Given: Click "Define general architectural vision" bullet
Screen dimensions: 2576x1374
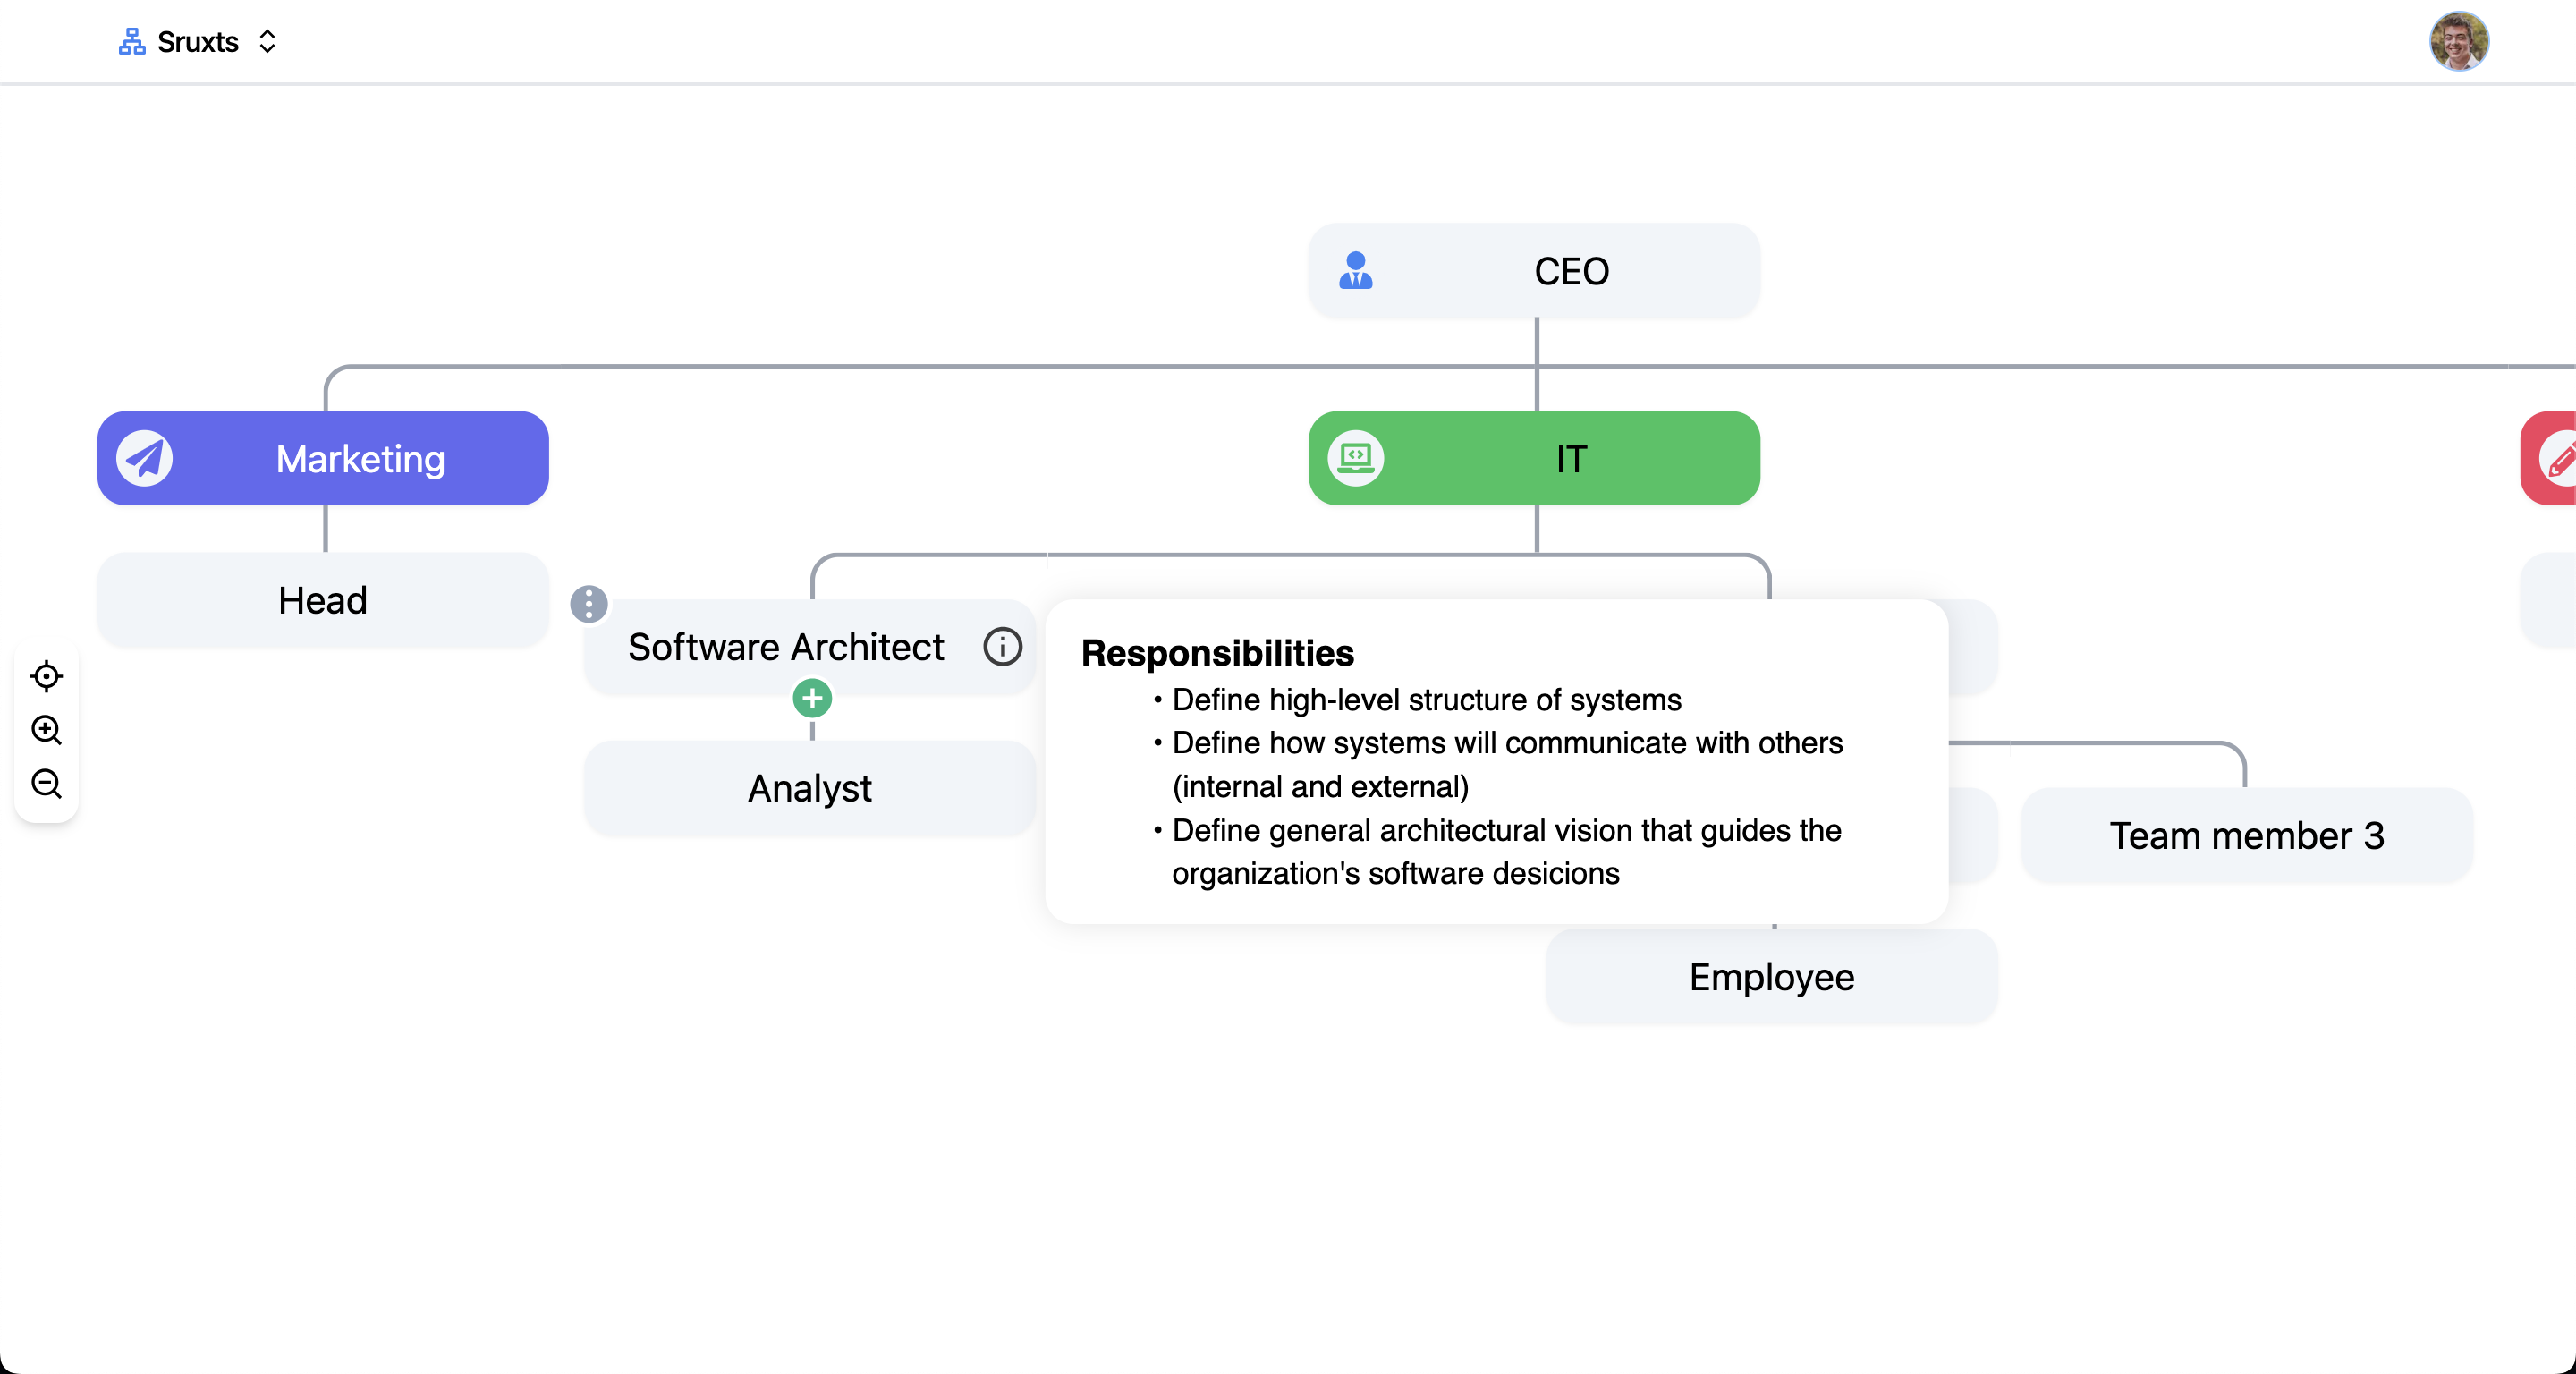Looking at the screenshot, I should click(x=1506, y=852).
